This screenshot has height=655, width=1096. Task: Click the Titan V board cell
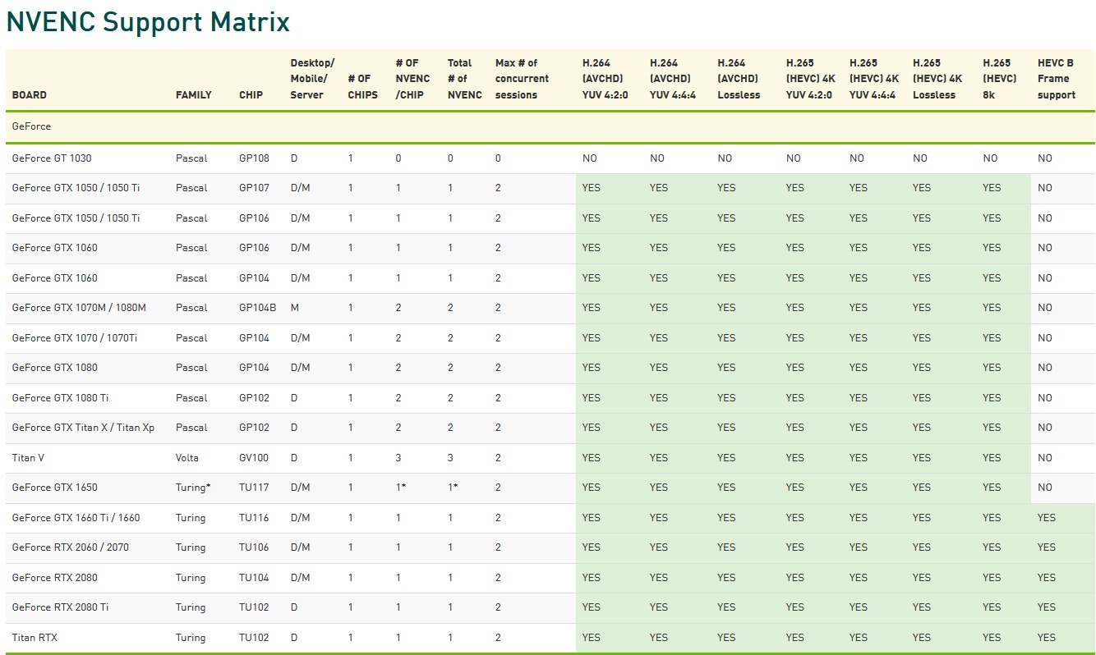coord(29,458)
